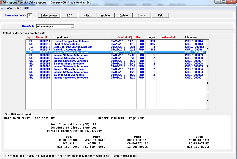
Task: Click file name CHRW1000012
Action: pos(194,47)
